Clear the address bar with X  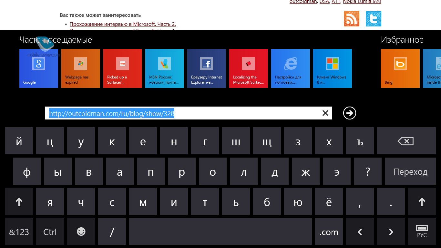click(x=325, y=113)
